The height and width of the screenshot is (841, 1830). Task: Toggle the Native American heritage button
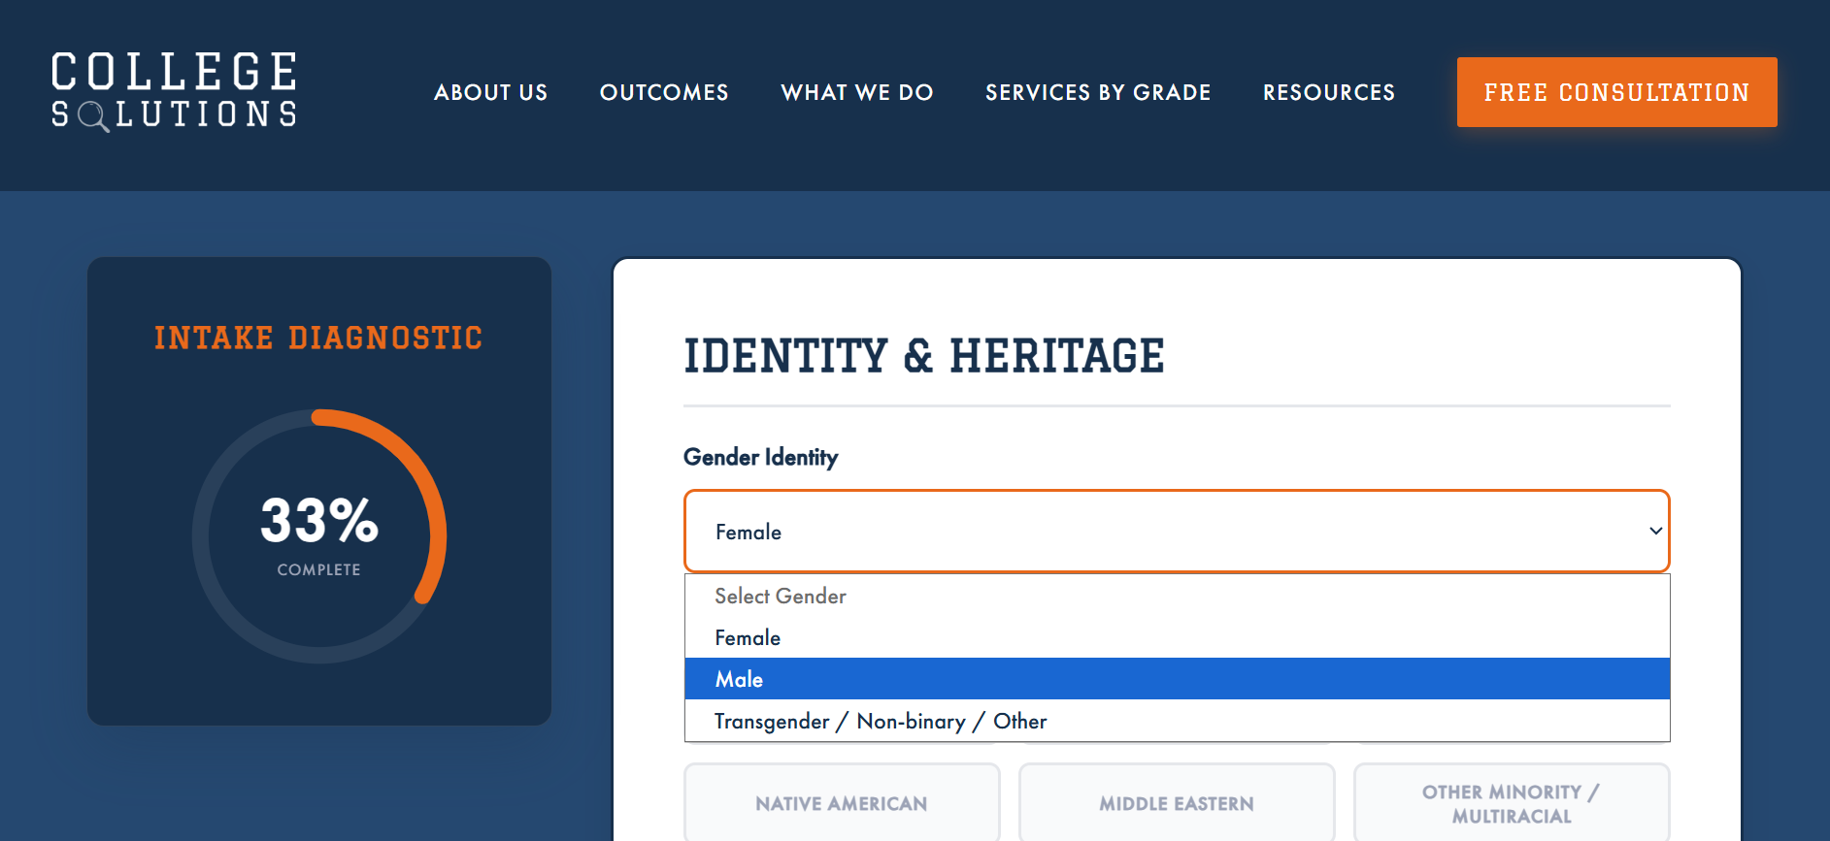point(842,803)
